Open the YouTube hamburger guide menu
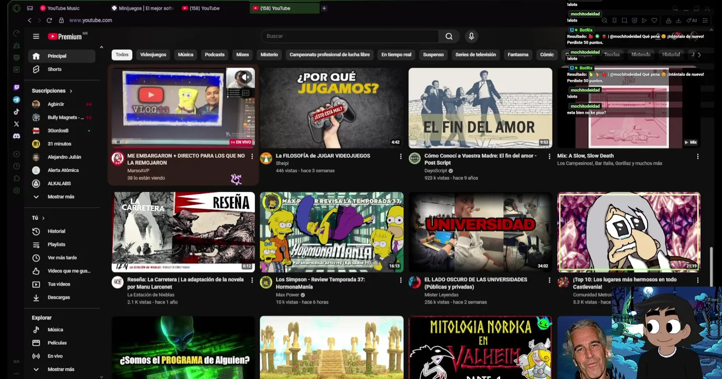Screen dimensions: 722x379 click(x=36, y=36)
